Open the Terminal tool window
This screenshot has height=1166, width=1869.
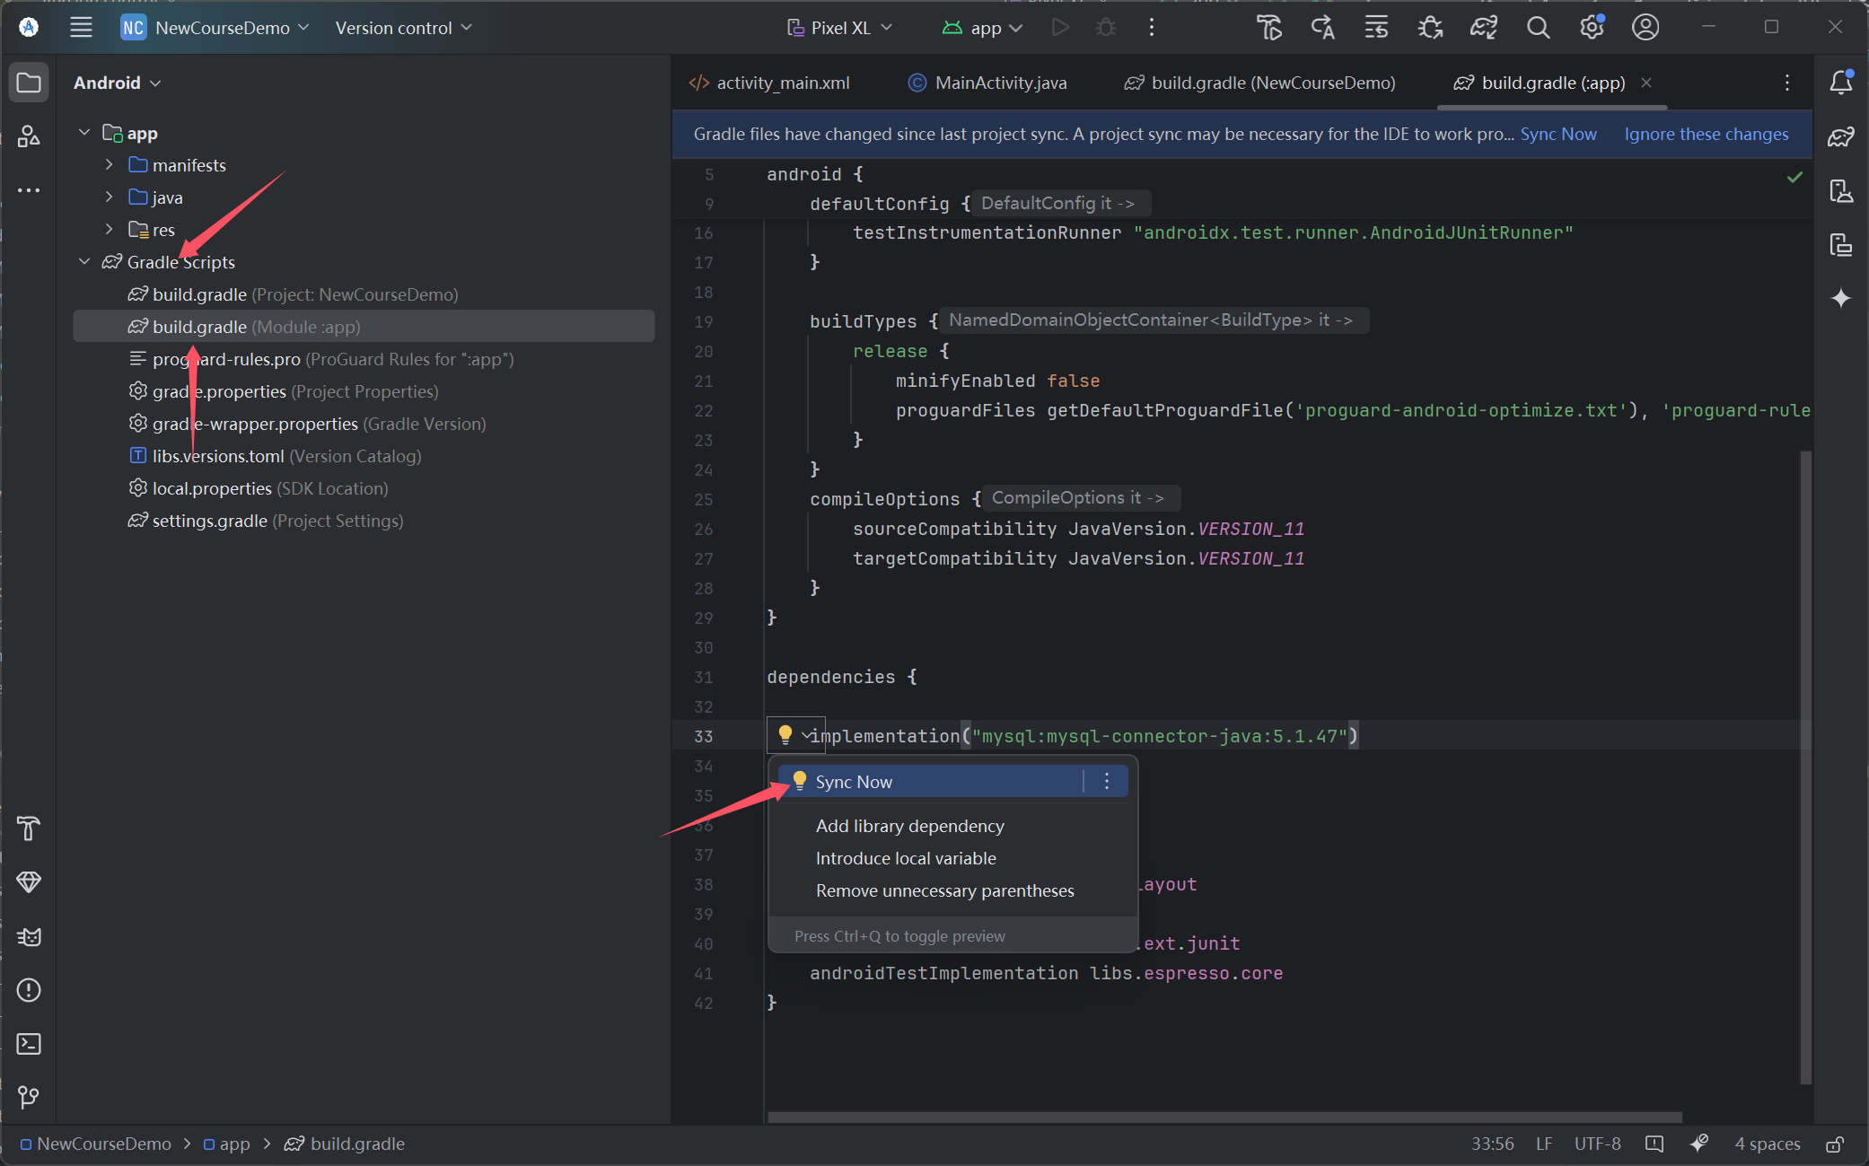(x=29, y=1044)
